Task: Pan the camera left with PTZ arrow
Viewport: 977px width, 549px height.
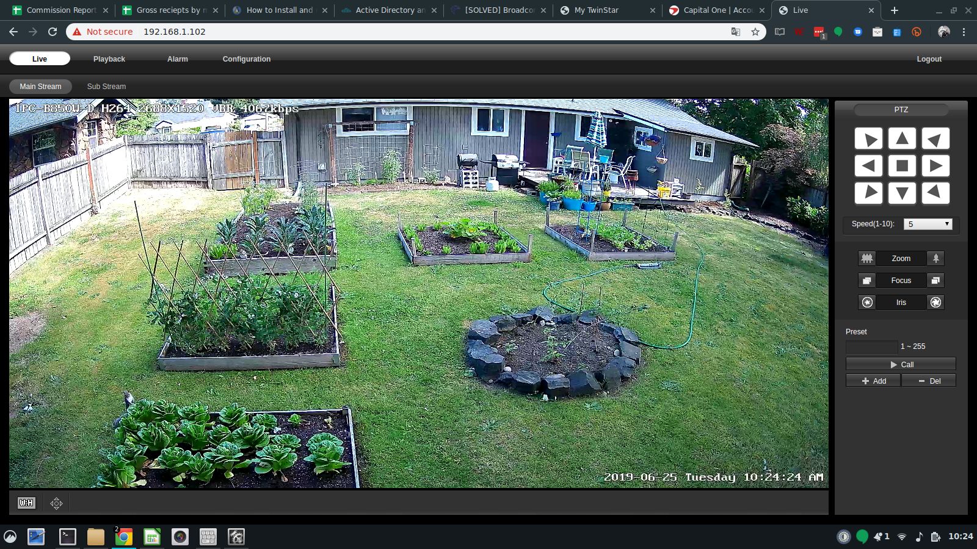Action: [868, 166]
